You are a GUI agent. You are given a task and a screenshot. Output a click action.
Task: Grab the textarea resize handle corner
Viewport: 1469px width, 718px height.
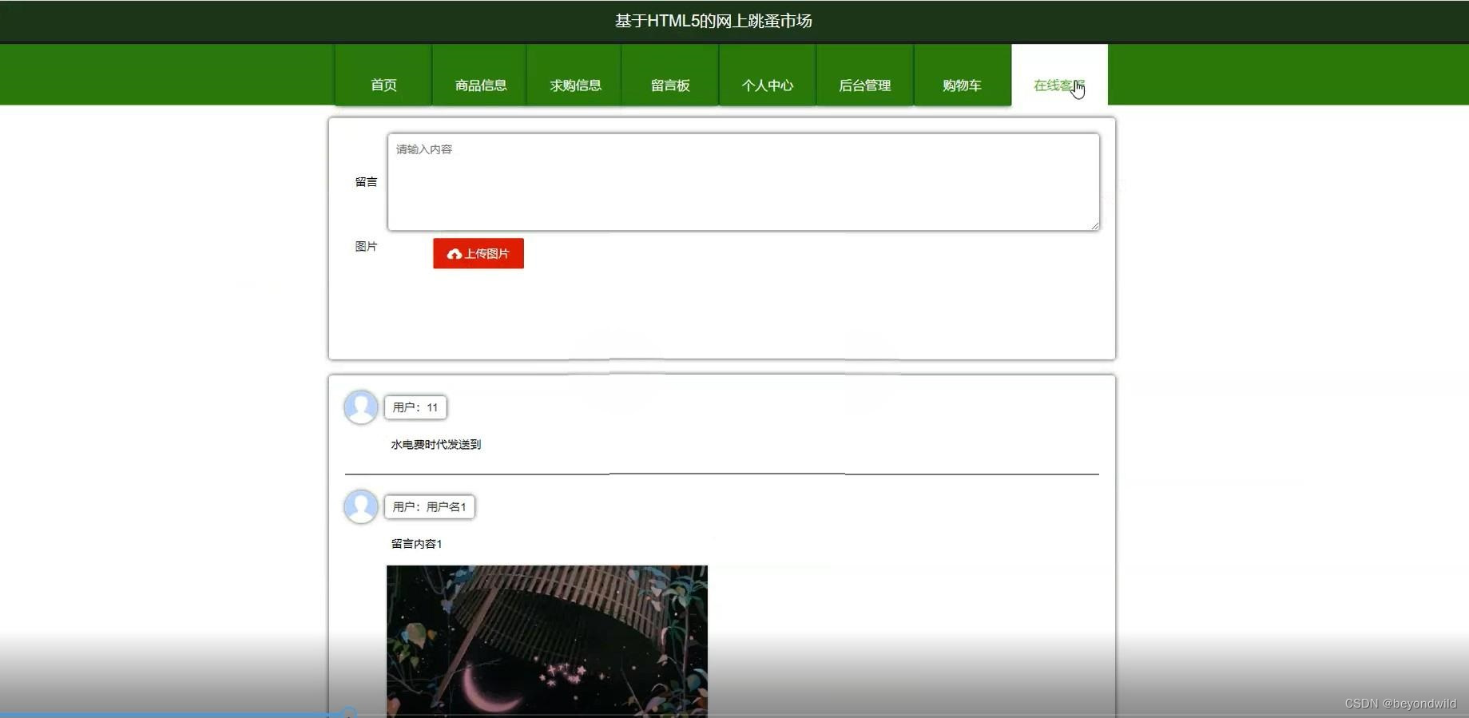pos(1094,226)
